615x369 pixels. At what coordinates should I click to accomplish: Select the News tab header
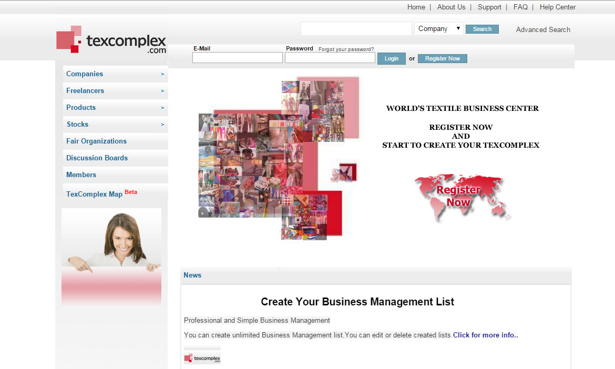click(192, 275)
